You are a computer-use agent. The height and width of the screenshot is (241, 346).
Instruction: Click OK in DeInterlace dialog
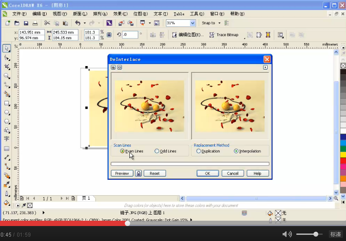click(208, 174)
